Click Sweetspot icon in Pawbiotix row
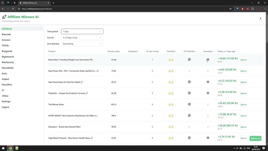The image size is (268, 151). (208, 93)
